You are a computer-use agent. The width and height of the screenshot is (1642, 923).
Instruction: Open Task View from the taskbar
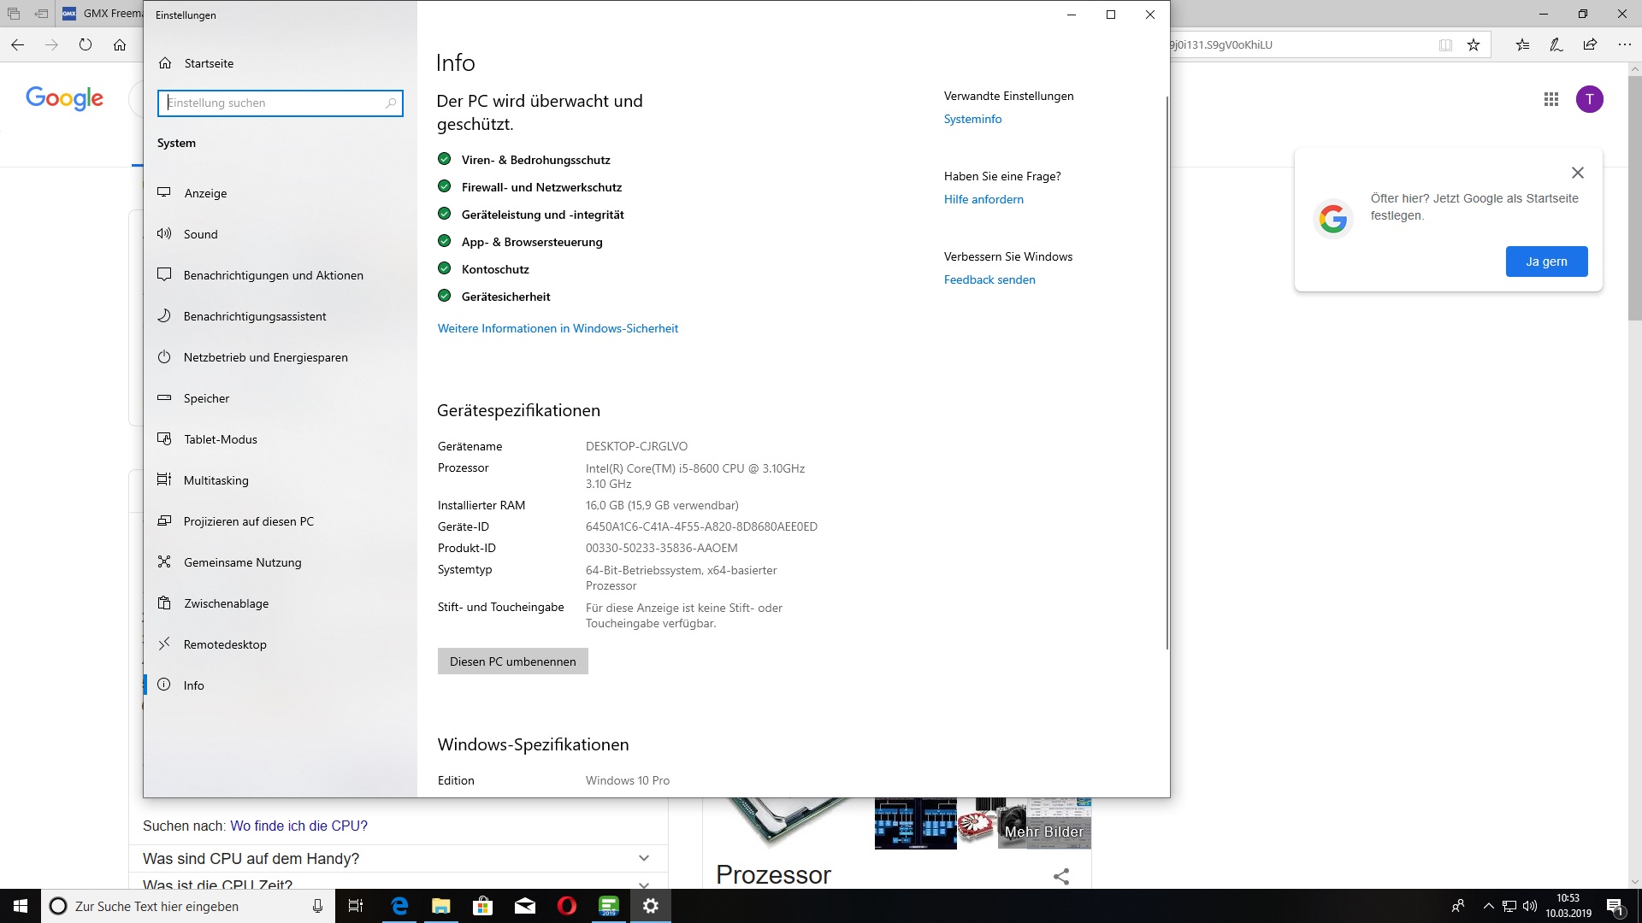tap(356, 906)
